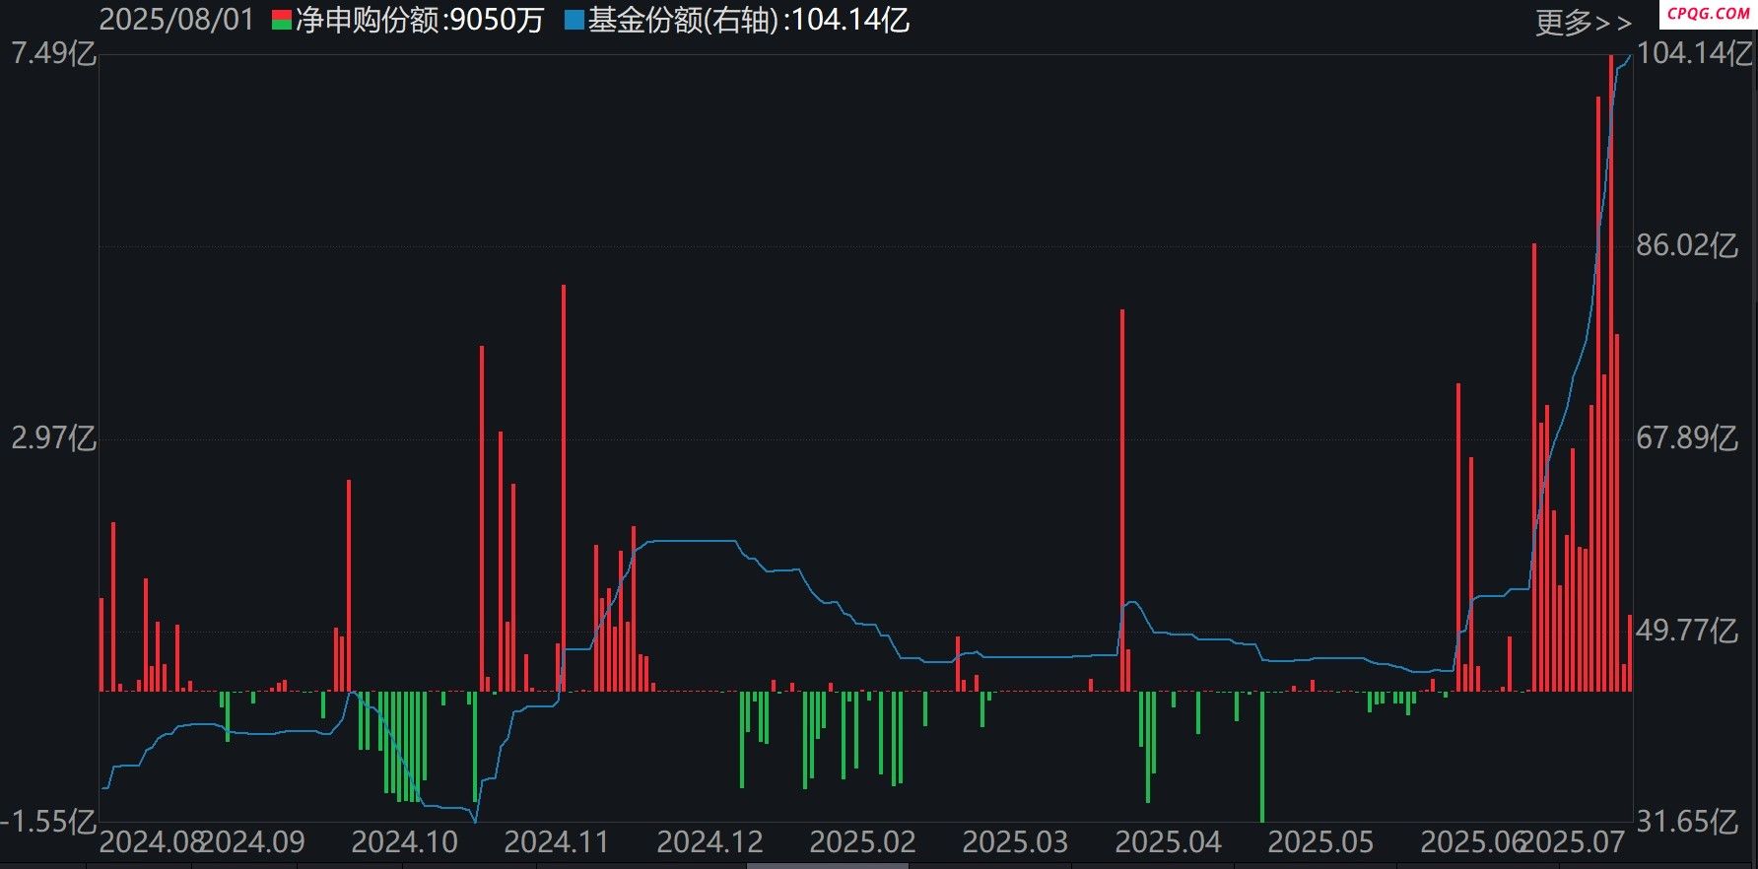Click the horizontal scrollbar thumb at chart bottom
This screenshot has height=869, width=1758.
[828, 865]
